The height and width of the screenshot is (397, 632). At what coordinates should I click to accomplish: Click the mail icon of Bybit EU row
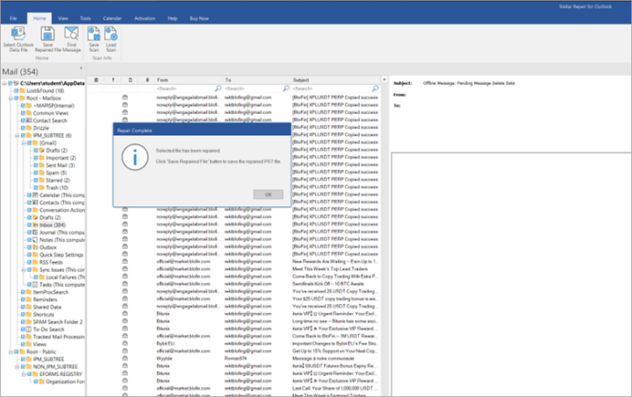(x=125, y=343)
